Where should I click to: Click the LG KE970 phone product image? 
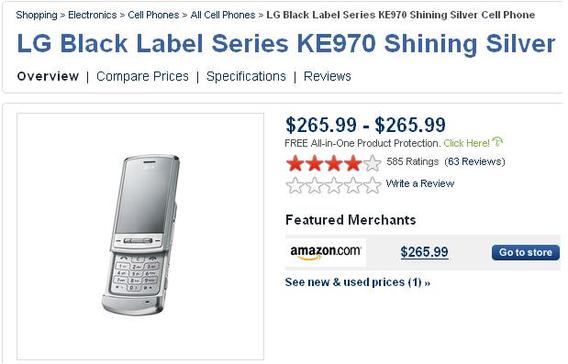click(x=140, y=237)
